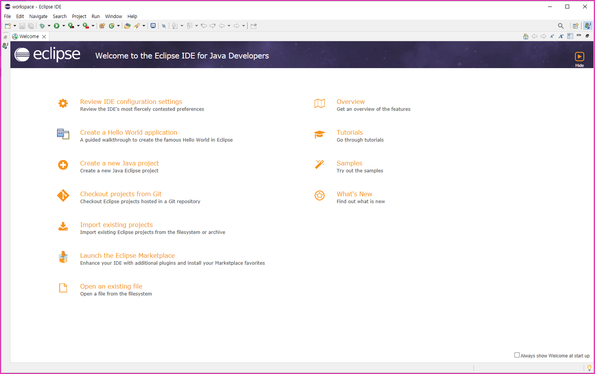Click the magnifier Find Actions icon at top right

(x=561, y=26)
